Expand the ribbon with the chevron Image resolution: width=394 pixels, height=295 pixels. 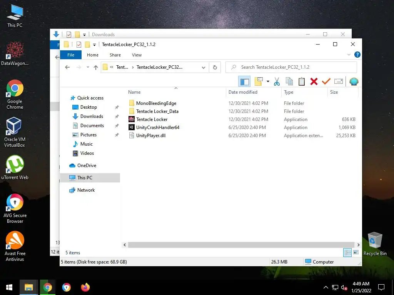(x=349, y=55)
